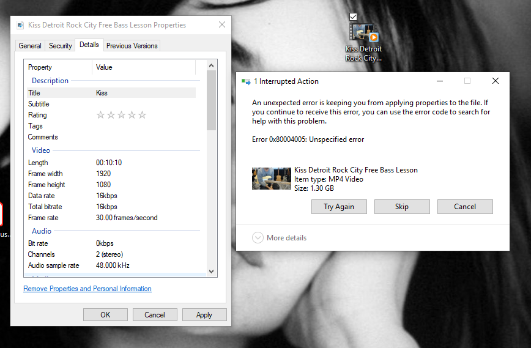
Task: Select the Data rate row
Action: (x=111, y=196)
